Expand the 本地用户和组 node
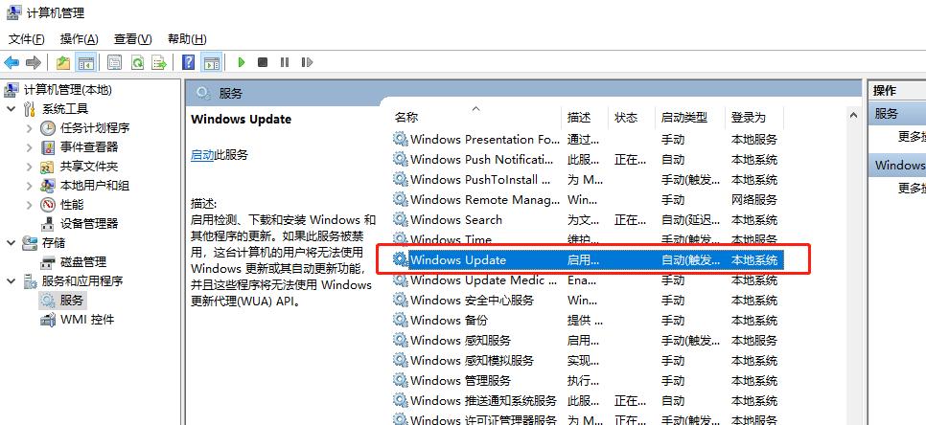This screenshot has width=926, height=425. coord(29,186)
